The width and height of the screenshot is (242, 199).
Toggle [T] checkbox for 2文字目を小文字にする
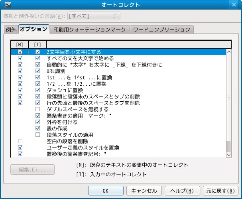pyautogui.click(x=38, y=52)
